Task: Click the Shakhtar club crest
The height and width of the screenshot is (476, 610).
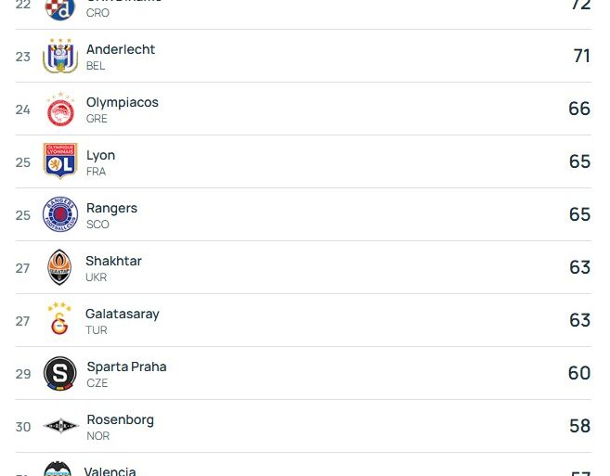Action: (x=59, y=267)
